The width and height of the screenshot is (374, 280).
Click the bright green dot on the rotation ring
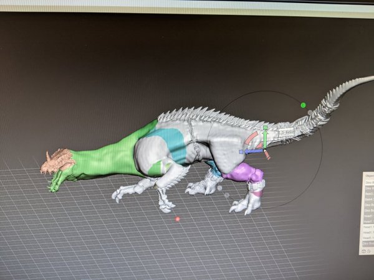[x=303, y=105]
